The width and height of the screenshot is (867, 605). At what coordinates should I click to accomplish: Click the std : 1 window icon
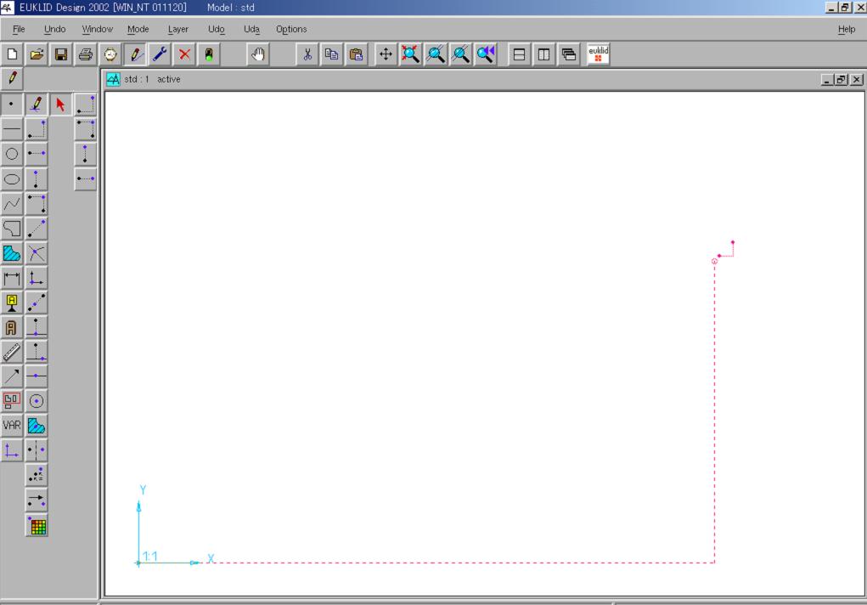113,79
